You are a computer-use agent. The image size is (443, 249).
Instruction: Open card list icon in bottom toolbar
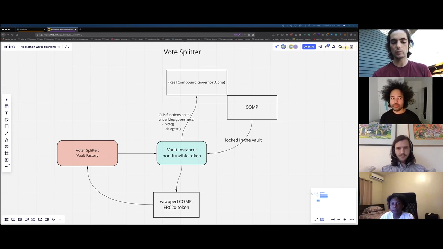click(33, 219)
